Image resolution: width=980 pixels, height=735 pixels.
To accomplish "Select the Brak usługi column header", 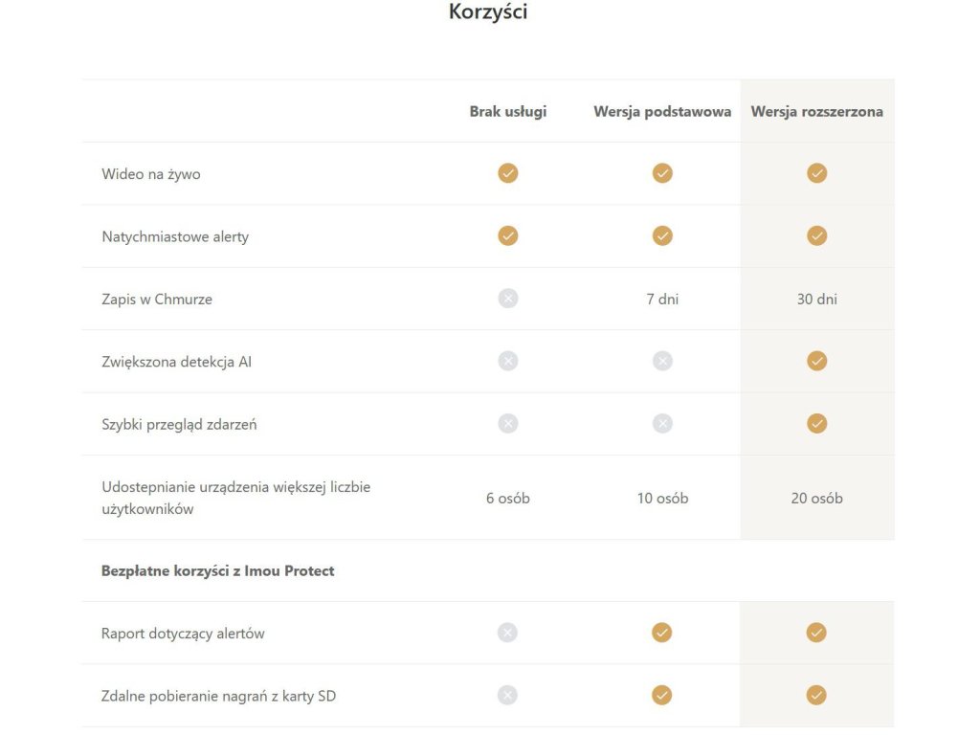I will pos(508,111).
